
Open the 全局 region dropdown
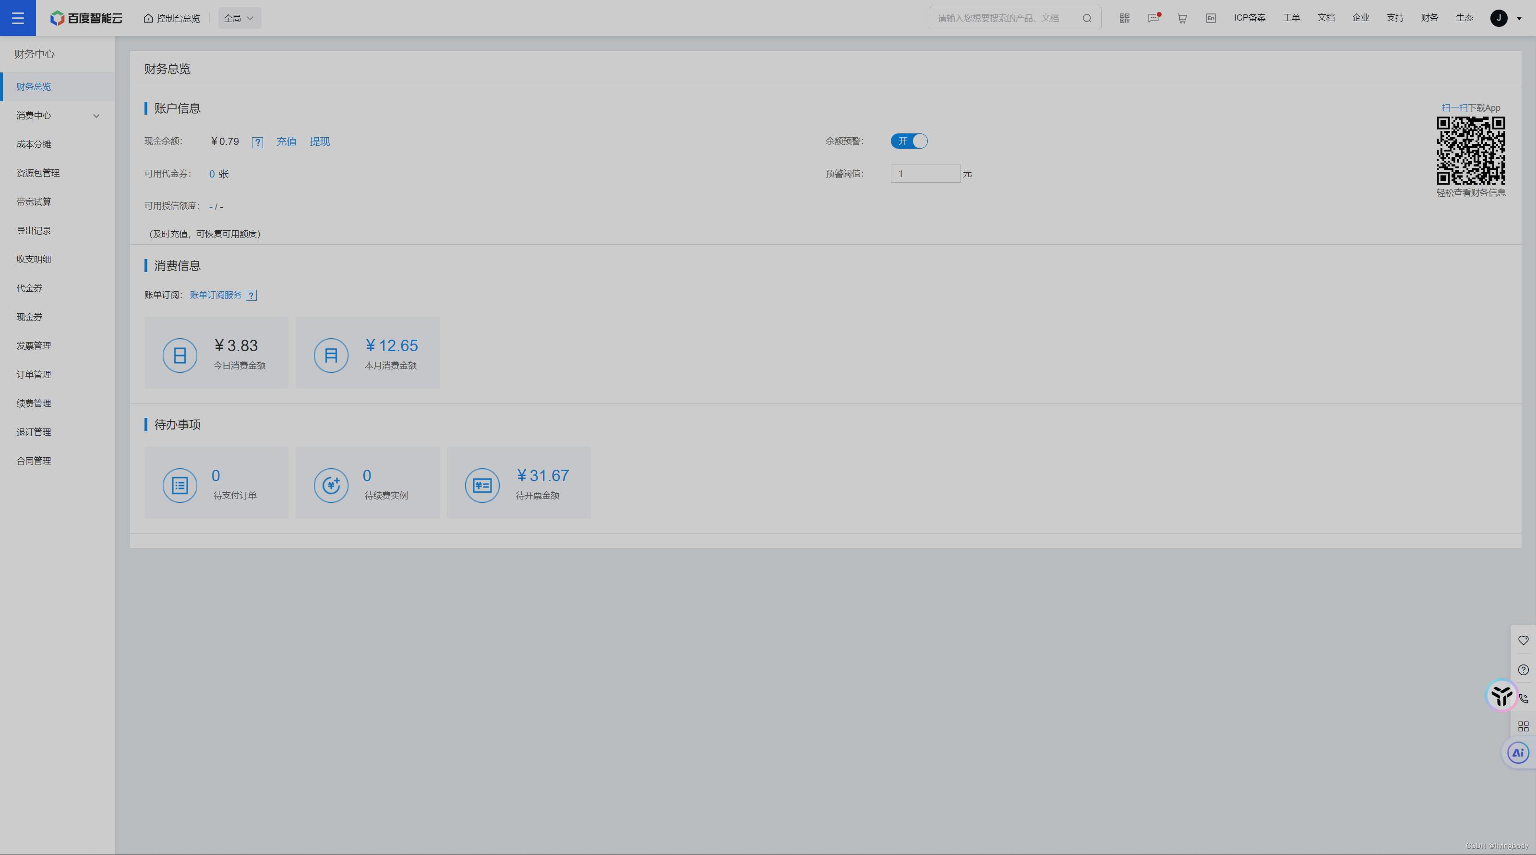(239, 18)
